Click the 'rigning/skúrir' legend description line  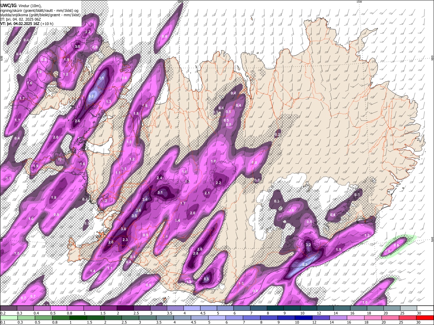pyautogui.click(x=39, y=10)
